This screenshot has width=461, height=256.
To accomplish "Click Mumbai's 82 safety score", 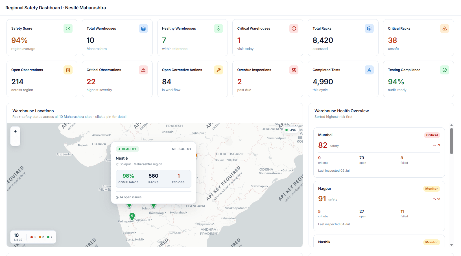I will click(323, 145).
